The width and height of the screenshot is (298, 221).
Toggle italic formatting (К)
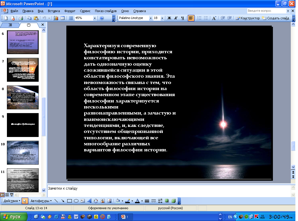point(176,18)
